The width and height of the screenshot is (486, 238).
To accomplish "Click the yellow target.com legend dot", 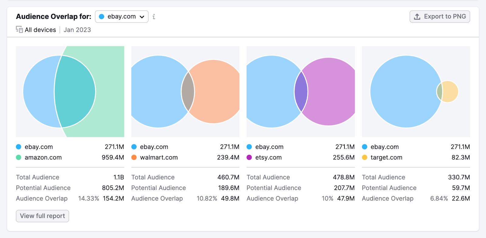I will 365,158.
